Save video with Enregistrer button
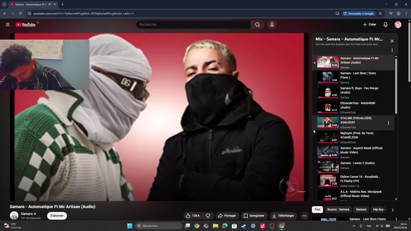 [254, 216]
